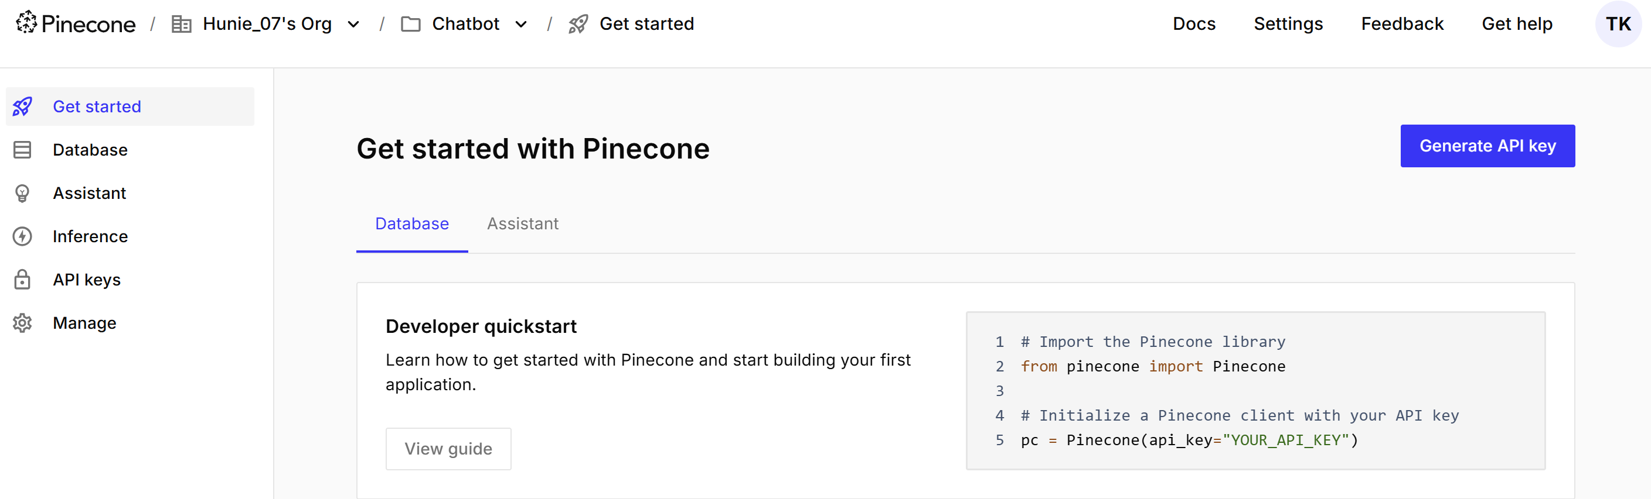Click the organization building icon in breadcrumb
This screenshot has height=499, width=1651.
point(181,25)
